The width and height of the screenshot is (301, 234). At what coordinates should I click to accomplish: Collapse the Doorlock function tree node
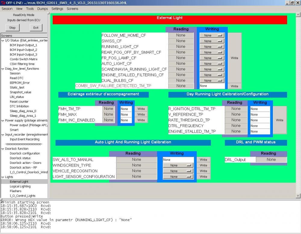coord(3,149)
